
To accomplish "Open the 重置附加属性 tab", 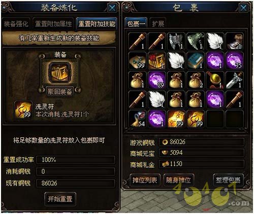I will tap(53, 24).
